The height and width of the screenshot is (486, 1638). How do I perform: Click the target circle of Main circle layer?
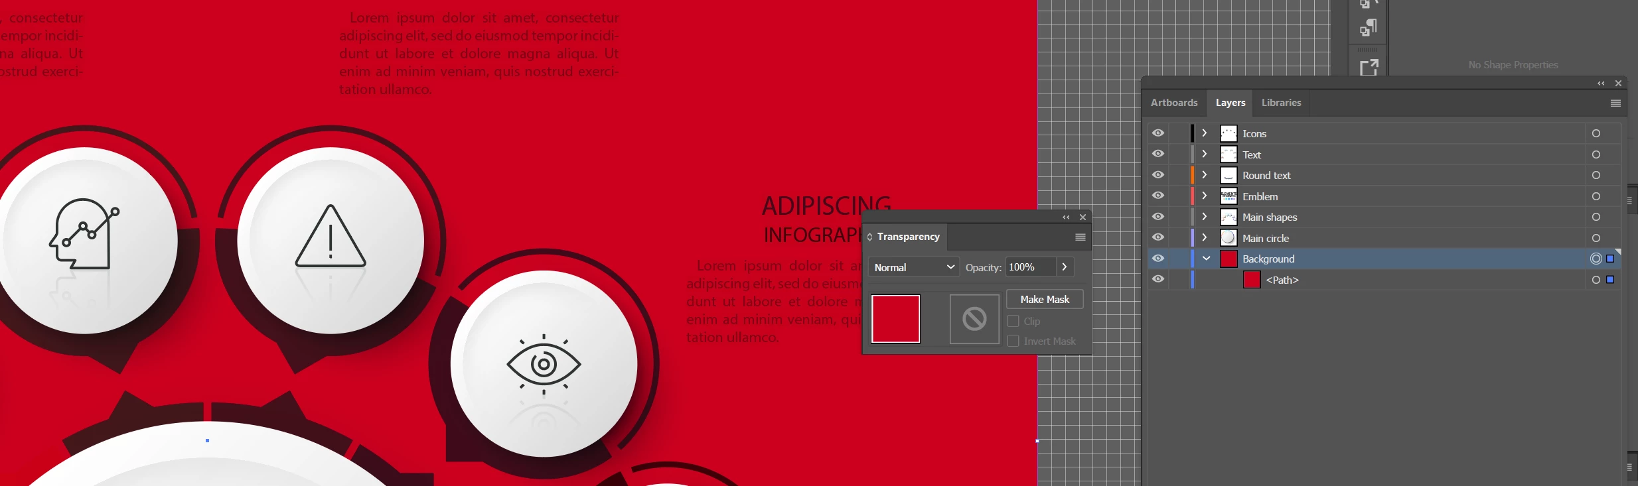click(1596, 238)
